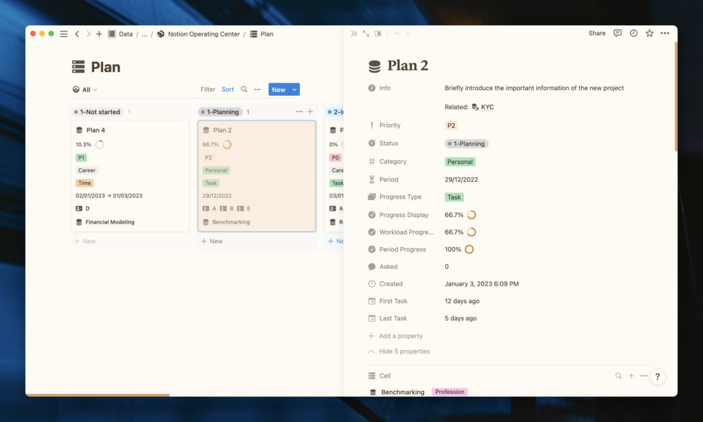Click the Plan 2 title in panel
This screenshot has height=422, width=703.
pyautogui.click(x=408, y=66)
